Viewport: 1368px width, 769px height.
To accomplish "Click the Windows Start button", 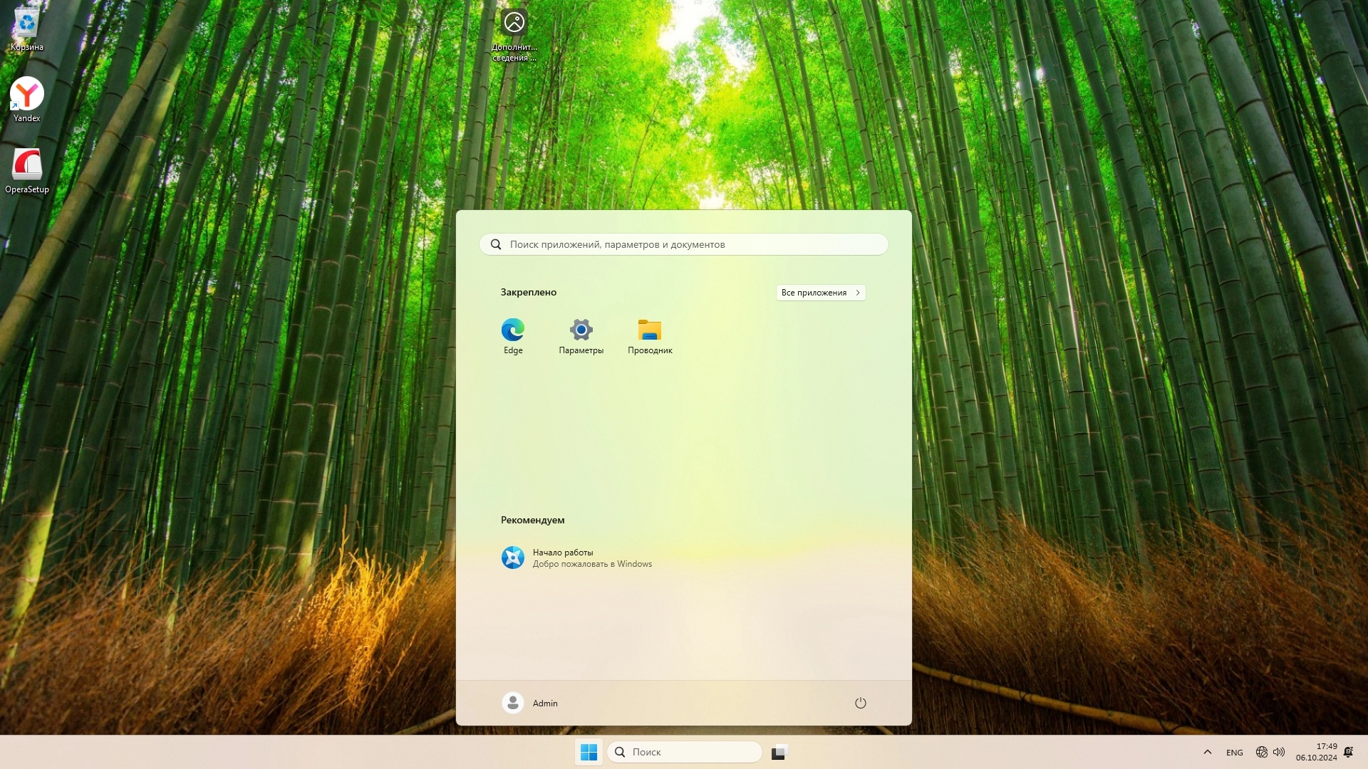I will 589,752.
